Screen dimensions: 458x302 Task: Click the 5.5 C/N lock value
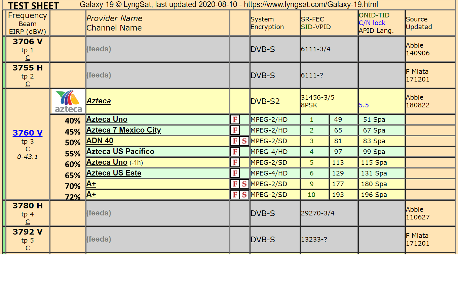(364, 105)
